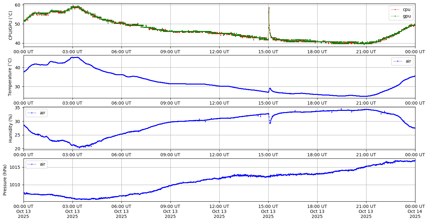Click the Pressure (hPa) y-axis label

click(x=5, y=180)
